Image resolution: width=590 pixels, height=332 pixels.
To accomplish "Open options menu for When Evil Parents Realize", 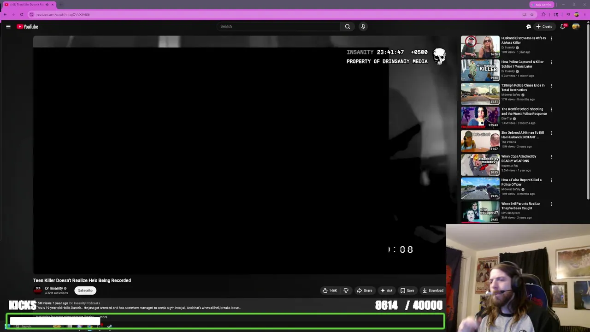I will pos(551,204).
